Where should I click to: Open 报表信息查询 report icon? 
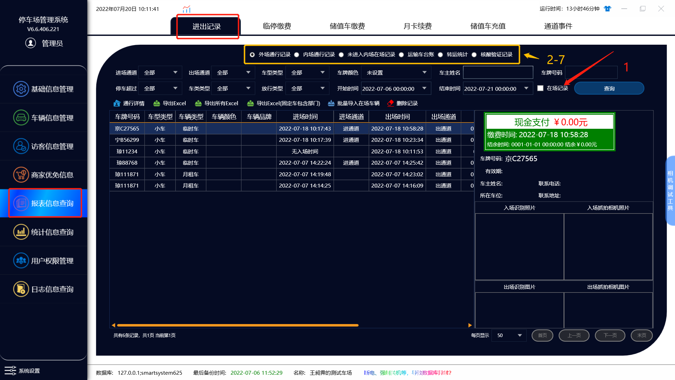pos(21,203)
